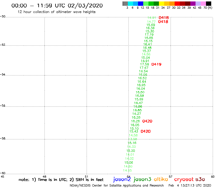
Task: Click the grey swatch in the color scale
Action: [x=125, y=3]
